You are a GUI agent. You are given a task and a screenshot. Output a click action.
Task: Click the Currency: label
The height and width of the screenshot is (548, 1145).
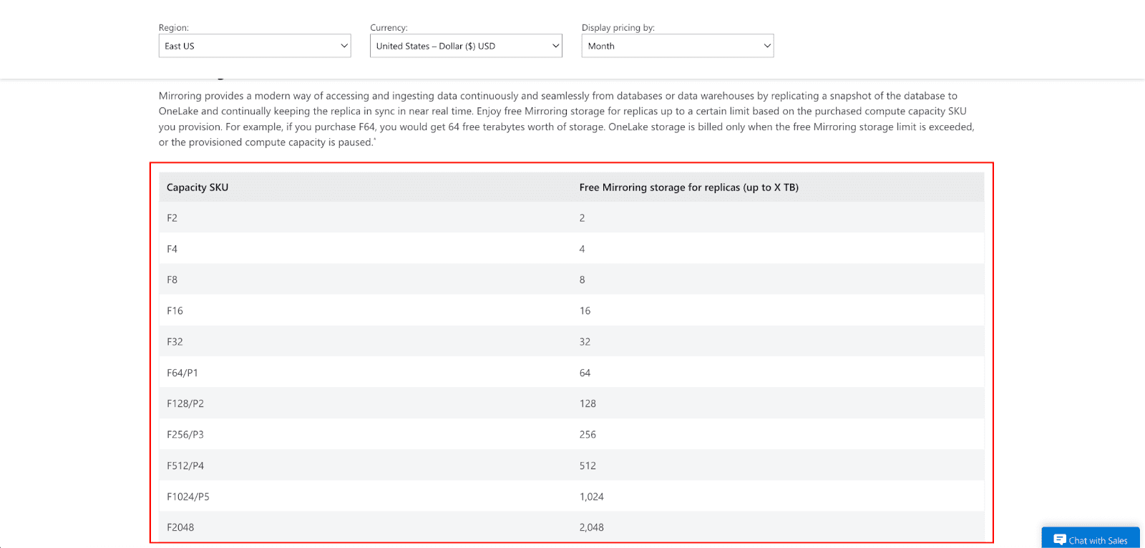click(x=389, y=28)
